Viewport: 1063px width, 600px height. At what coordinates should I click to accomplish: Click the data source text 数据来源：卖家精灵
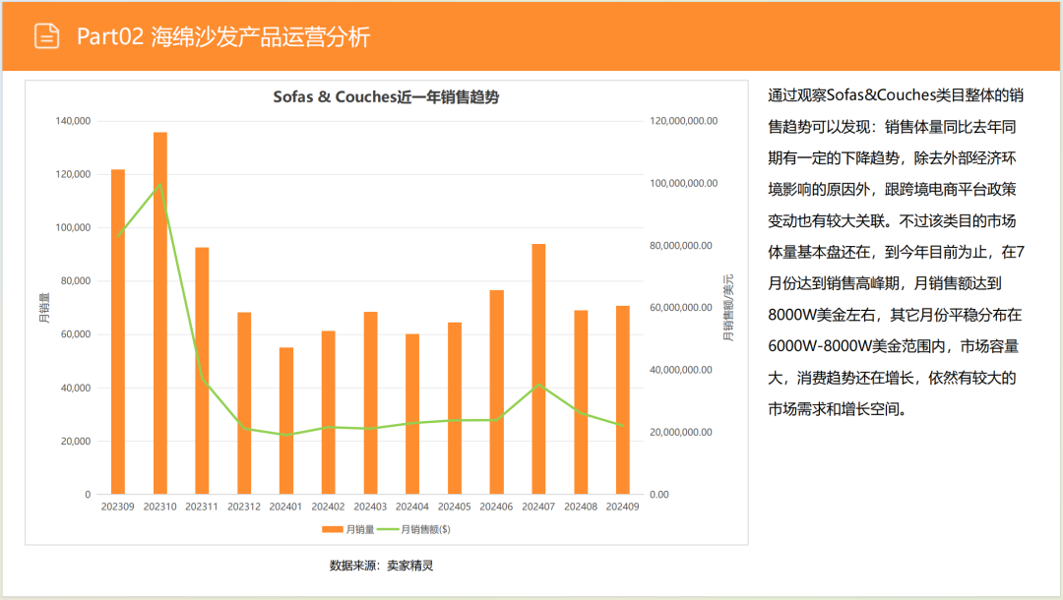[x=381, y=566]
